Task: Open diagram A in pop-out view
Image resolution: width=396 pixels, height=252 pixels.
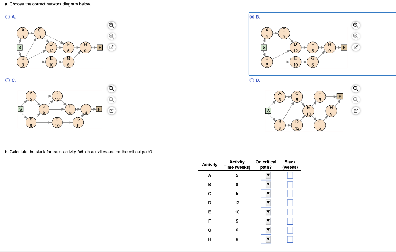Action: pos(112,47)
